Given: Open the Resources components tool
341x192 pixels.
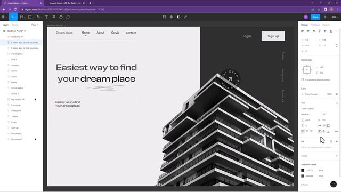Looking at the screenshot, I should coord(54,17).
